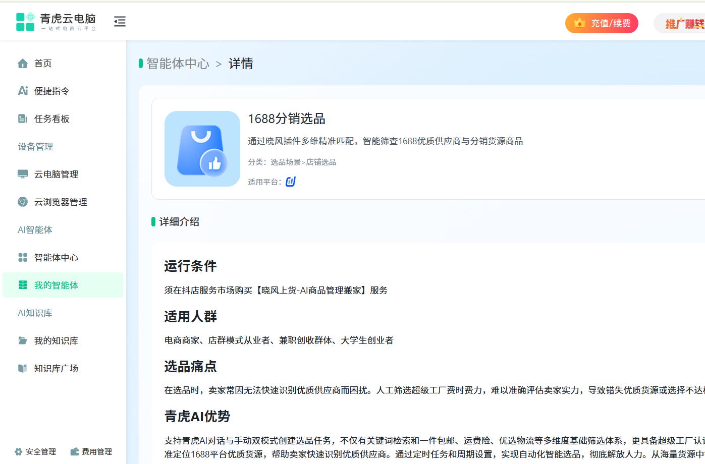Click the task board icon beside 任务看板
The width and height of the screenshot is (705, 464).
(x=23, y=119)
